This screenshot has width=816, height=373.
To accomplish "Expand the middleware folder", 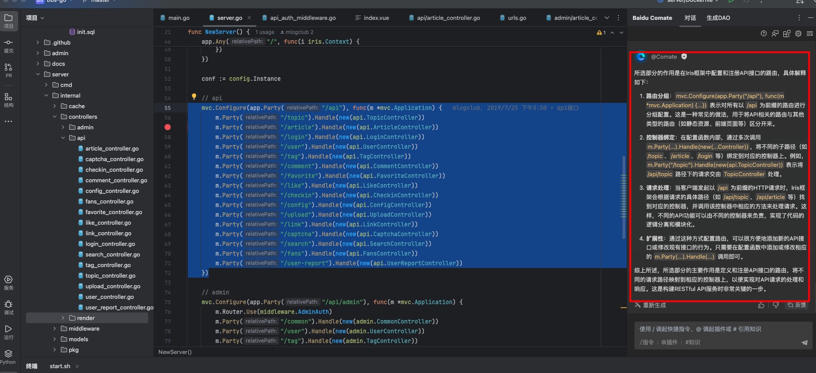I will coord(54,328).
